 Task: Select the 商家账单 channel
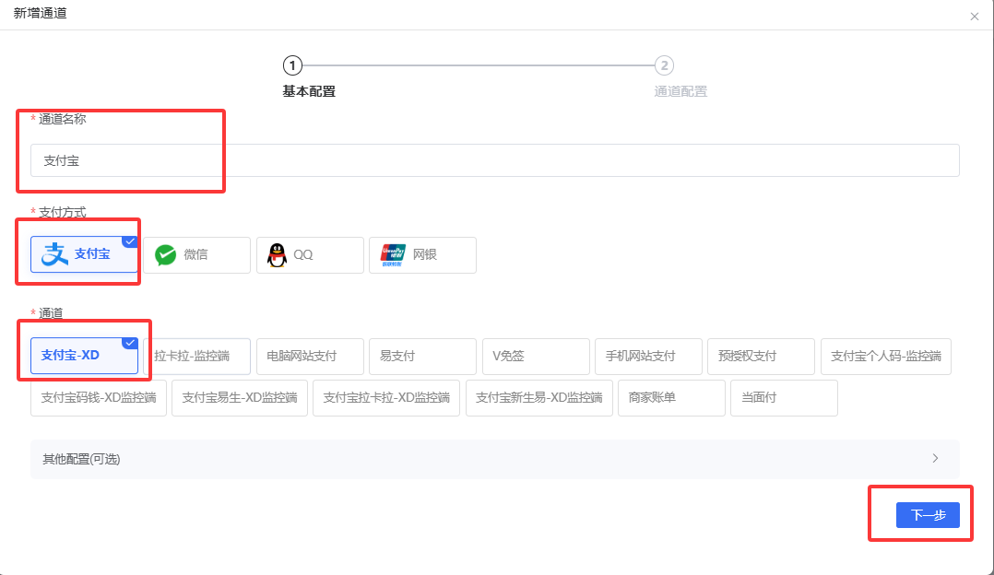coord(670,397)
